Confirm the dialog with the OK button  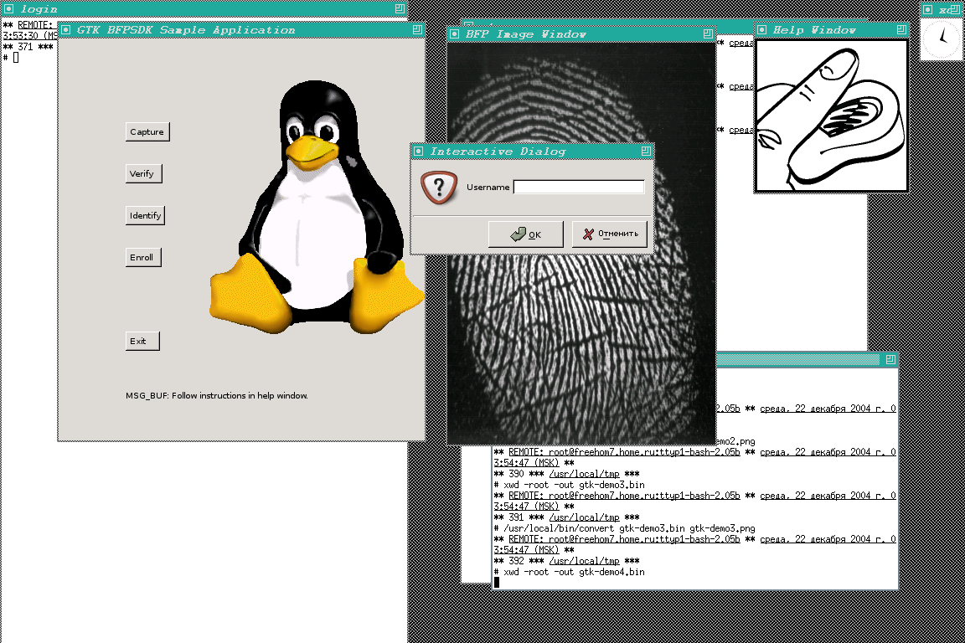(x=525, y=234)
